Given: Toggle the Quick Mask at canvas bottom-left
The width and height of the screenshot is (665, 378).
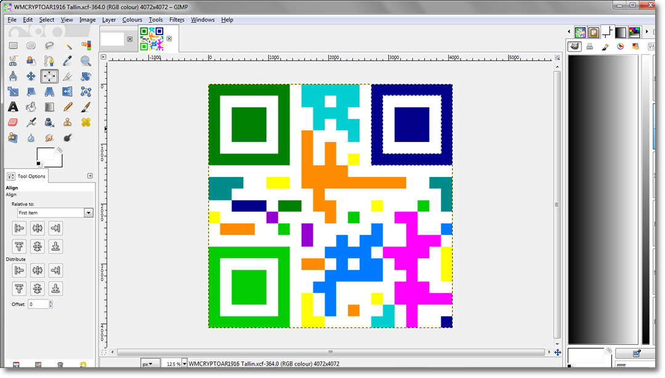Looking at the screenshot, I should point(103,352).
